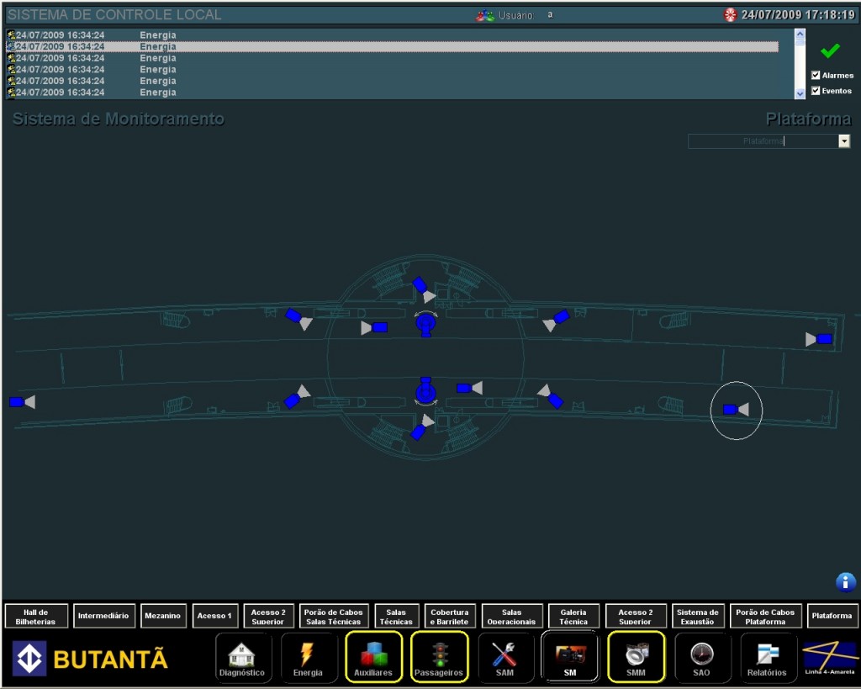Select the top stairway camera
Image resolution: width=861 pixels, height=689 pixels.
(x=424, y=290)
